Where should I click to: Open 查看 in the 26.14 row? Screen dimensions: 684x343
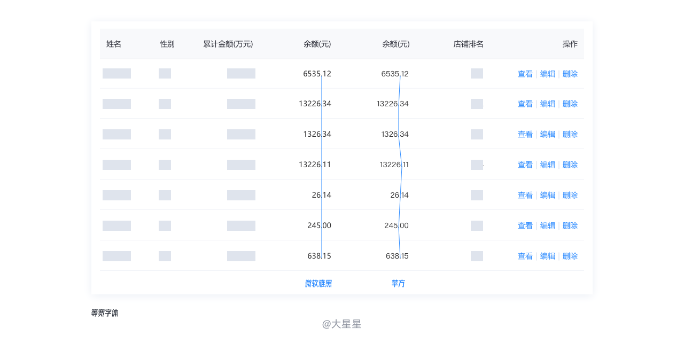coord(525,195)
